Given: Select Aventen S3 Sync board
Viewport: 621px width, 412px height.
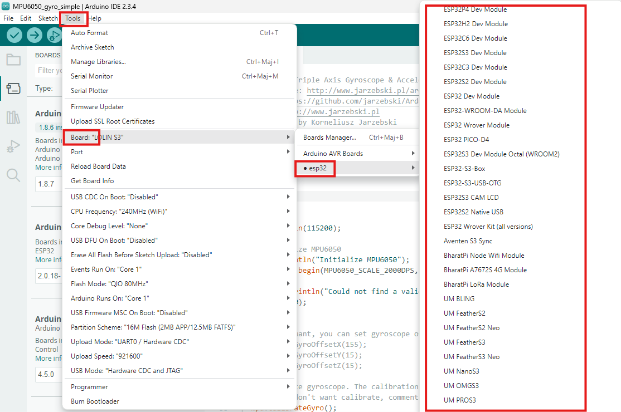Looking at the screenshot, I should pyautogui.click(x=468, y=241).
